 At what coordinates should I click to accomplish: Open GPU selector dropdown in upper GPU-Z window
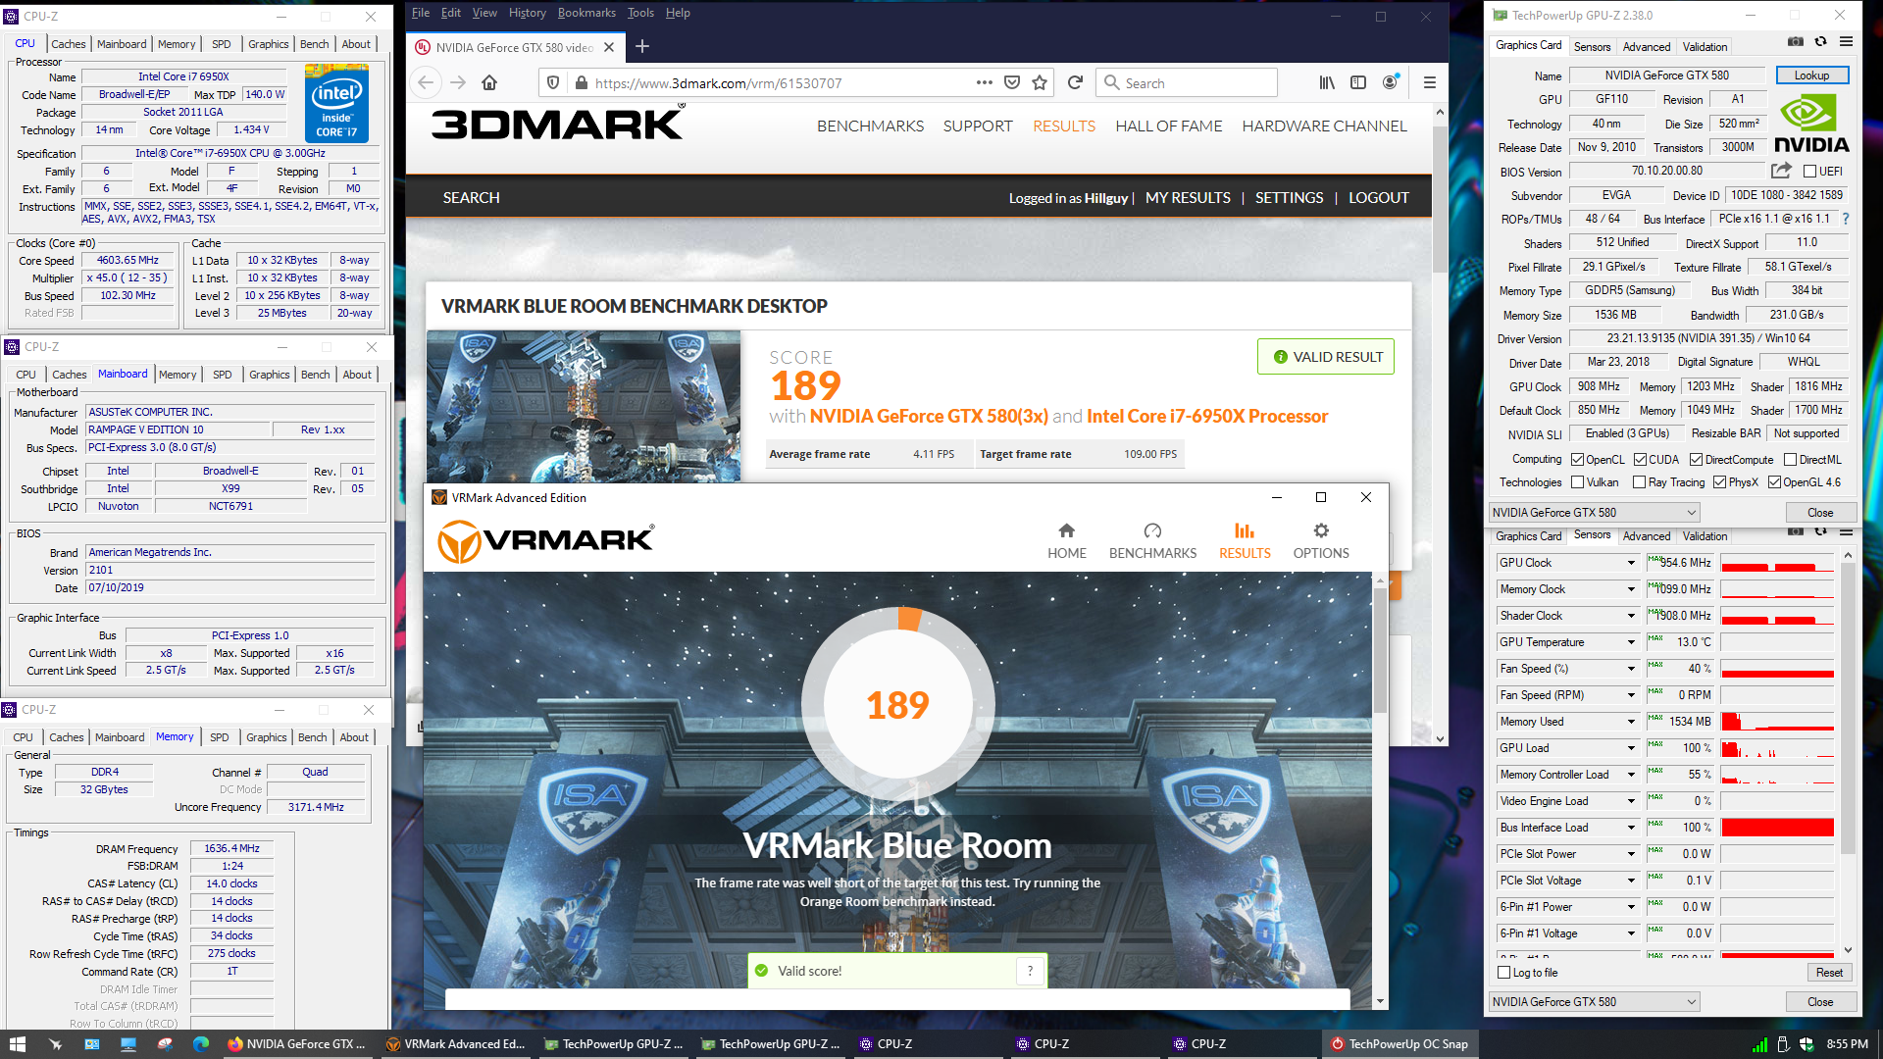point(1594,512)
